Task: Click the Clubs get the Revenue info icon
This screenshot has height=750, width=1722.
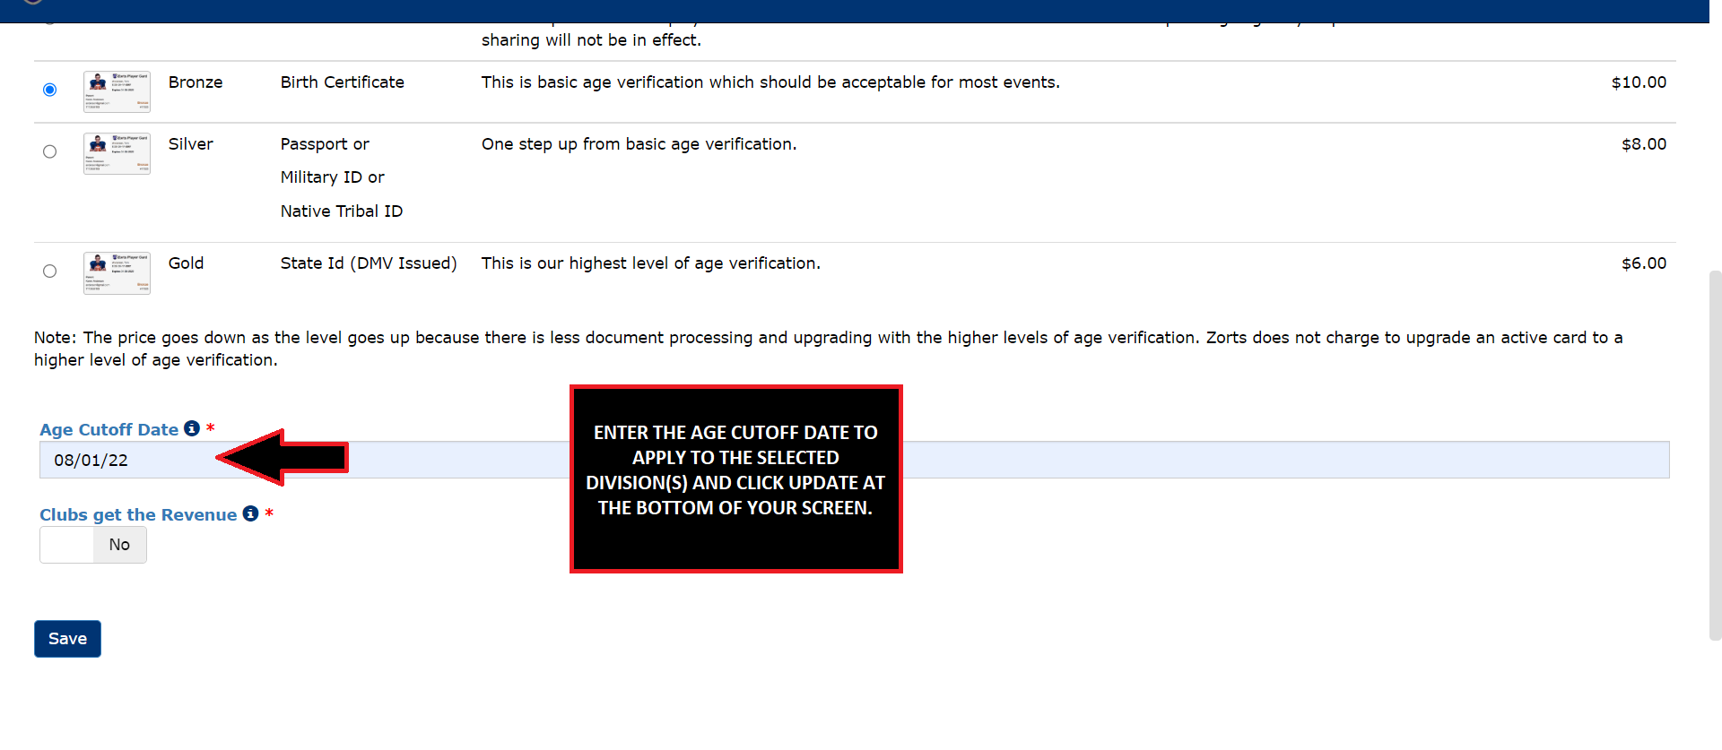Action: point(250,513)
